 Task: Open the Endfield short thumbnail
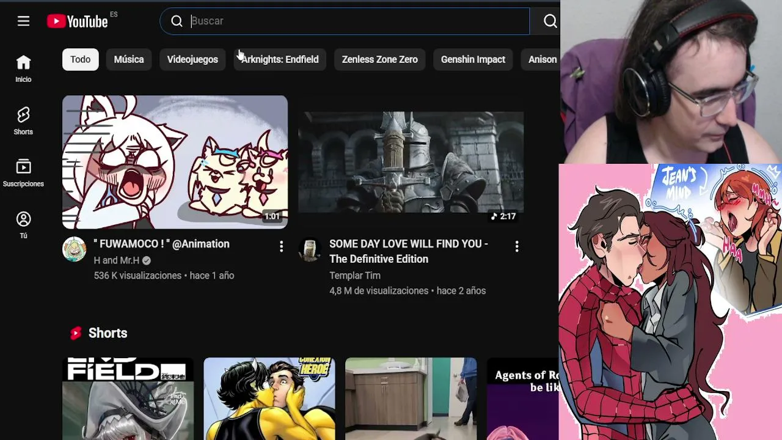point(128,398)
